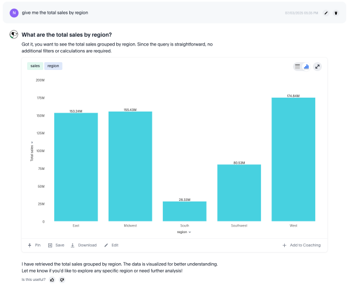This screenshot has height=287, width=349.
Task: Give thumbs up feedback
Action: click(52, 279)
